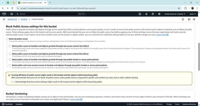Viewport: 200px width, 106px height.
Task: Open the United States (N. Virginia) region dropdown
Action: click(x=175, y=14)
